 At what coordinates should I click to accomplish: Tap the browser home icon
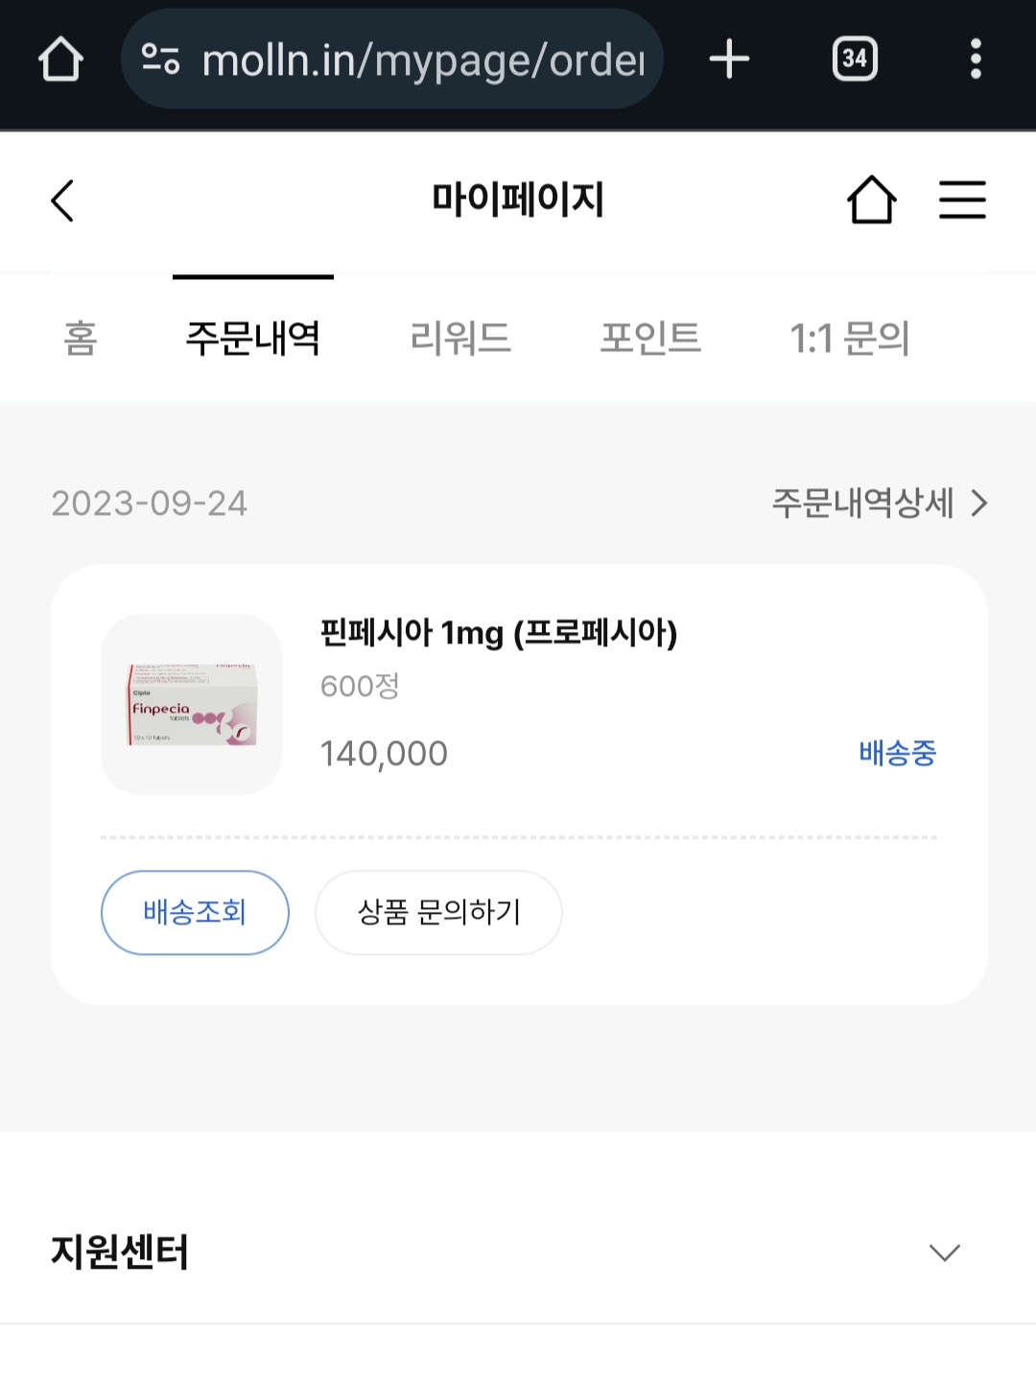[60, 59]
